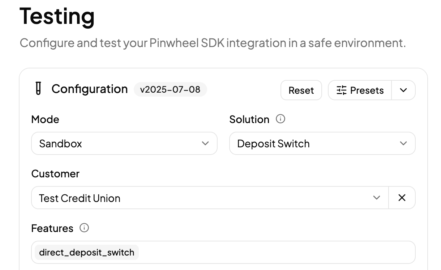Image resolution: width=441 pixels, height=270 pixels.
Task: Expand the Customer dropdown chevron
Action: [x=377, y=198]
